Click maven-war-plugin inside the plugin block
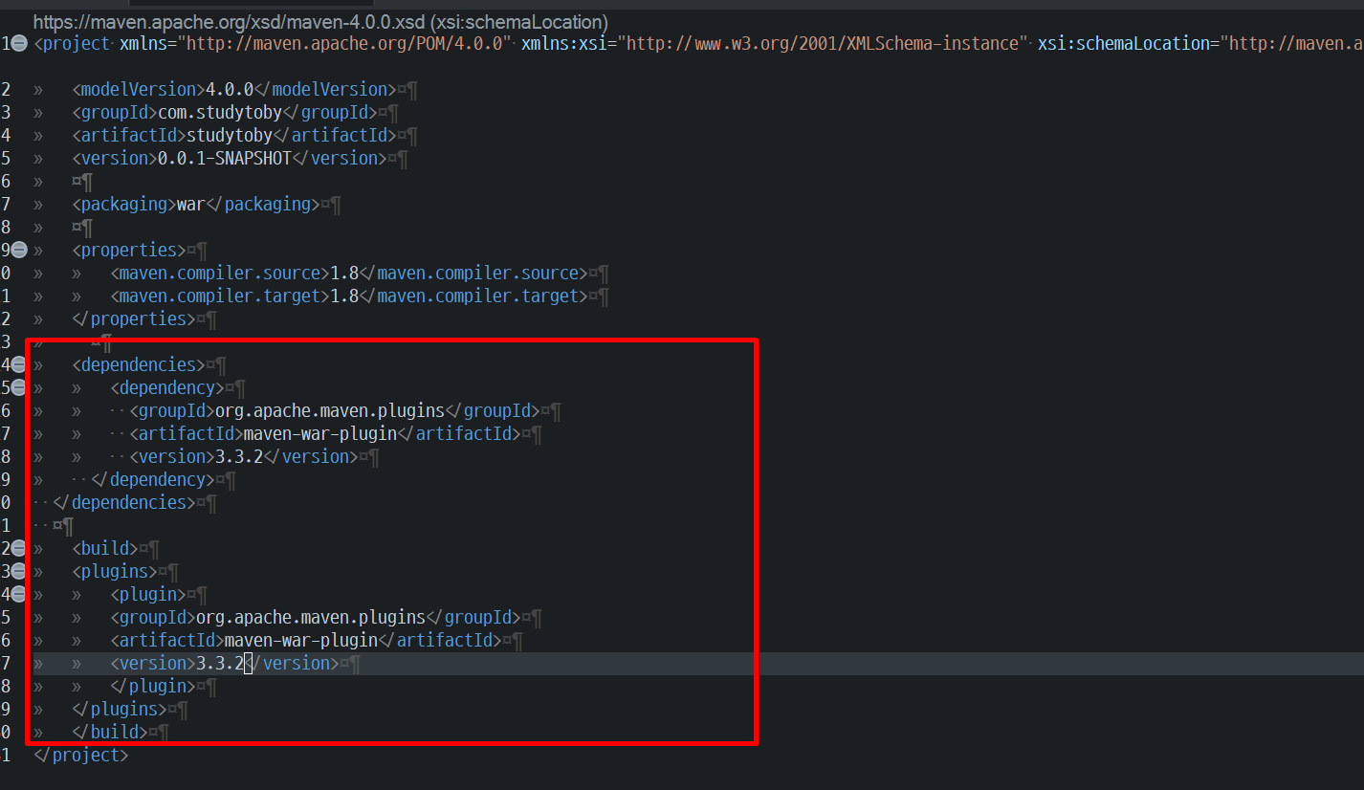 coord(301,640)
